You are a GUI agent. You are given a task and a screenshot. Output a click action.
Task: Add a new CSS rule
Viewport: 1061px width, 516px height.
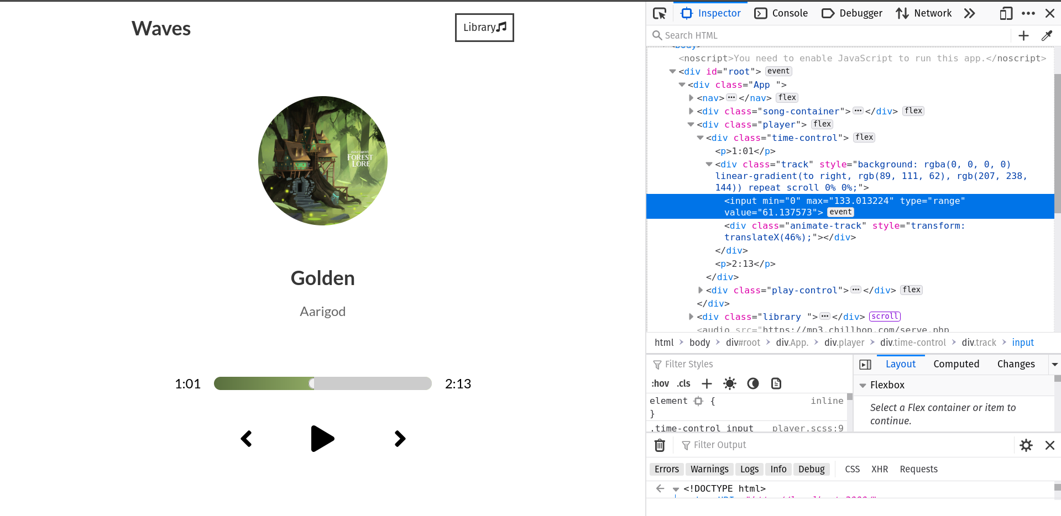(x=707, y=383)
